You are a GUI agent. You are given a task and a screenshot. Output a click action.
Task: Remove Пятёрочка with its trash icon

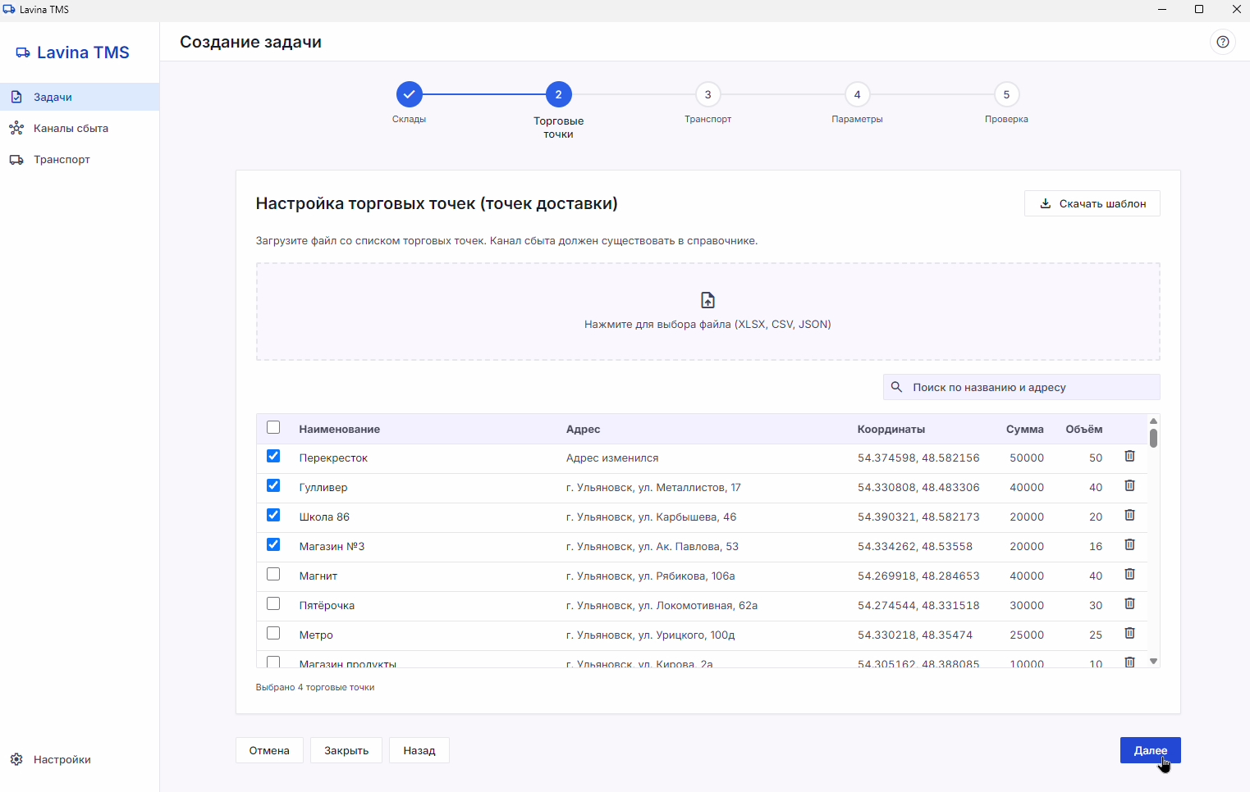click(1129, 604)
